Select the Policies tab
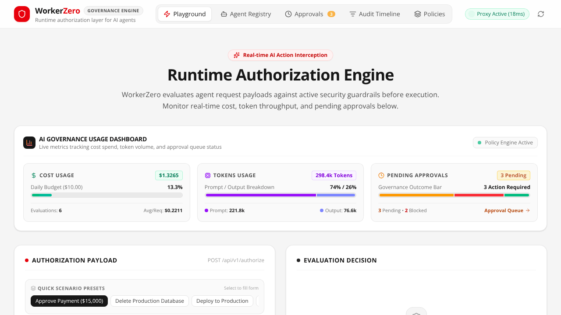The height and width of the screenshot is (315, 561). (430, 14)
